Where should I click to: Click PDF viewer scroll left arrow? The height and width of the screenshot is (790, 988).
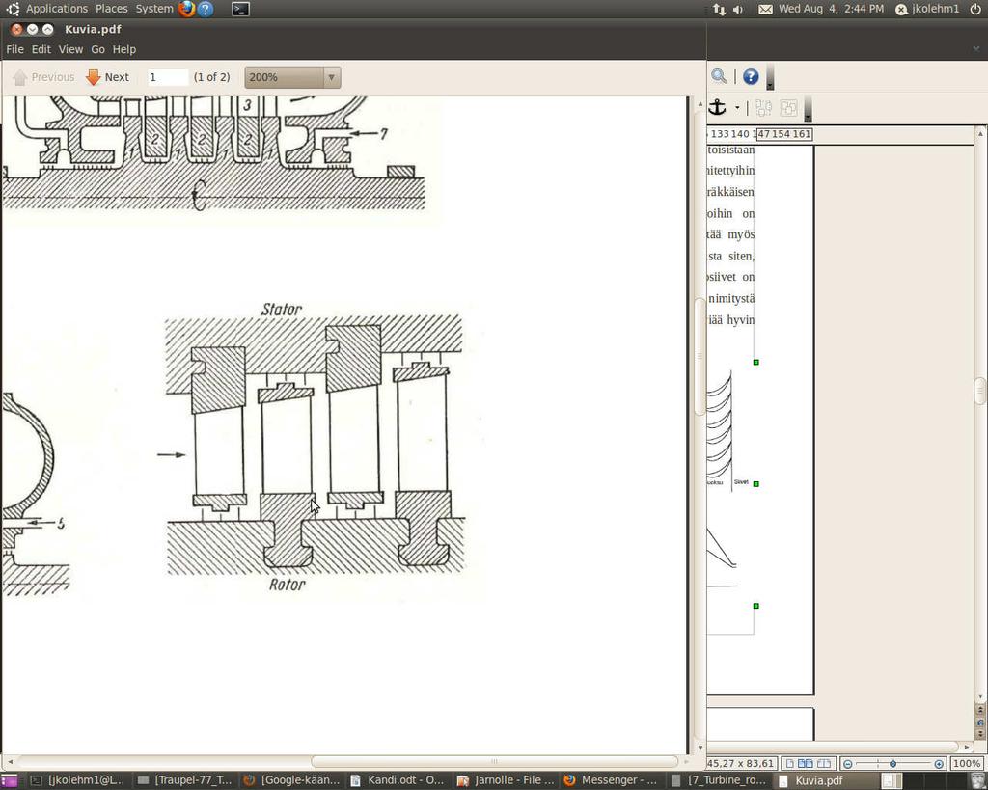click(10, 761)
